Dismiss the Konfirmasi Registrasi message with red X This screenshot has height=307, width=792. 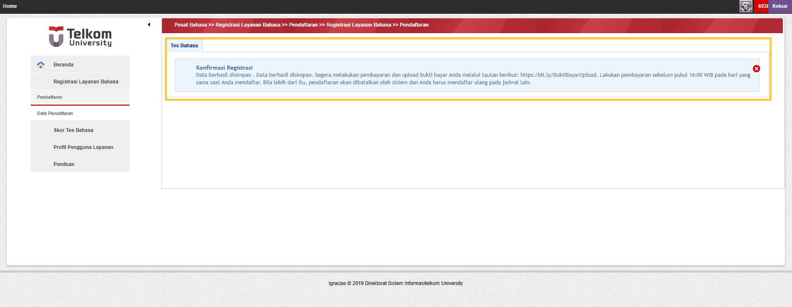[756, 69]
